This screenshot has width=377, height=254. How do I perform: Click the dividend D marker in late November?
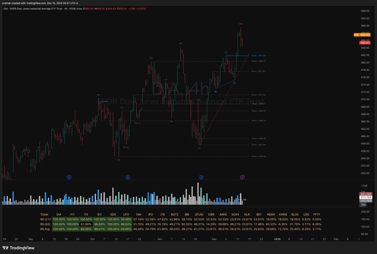[201, 177]
